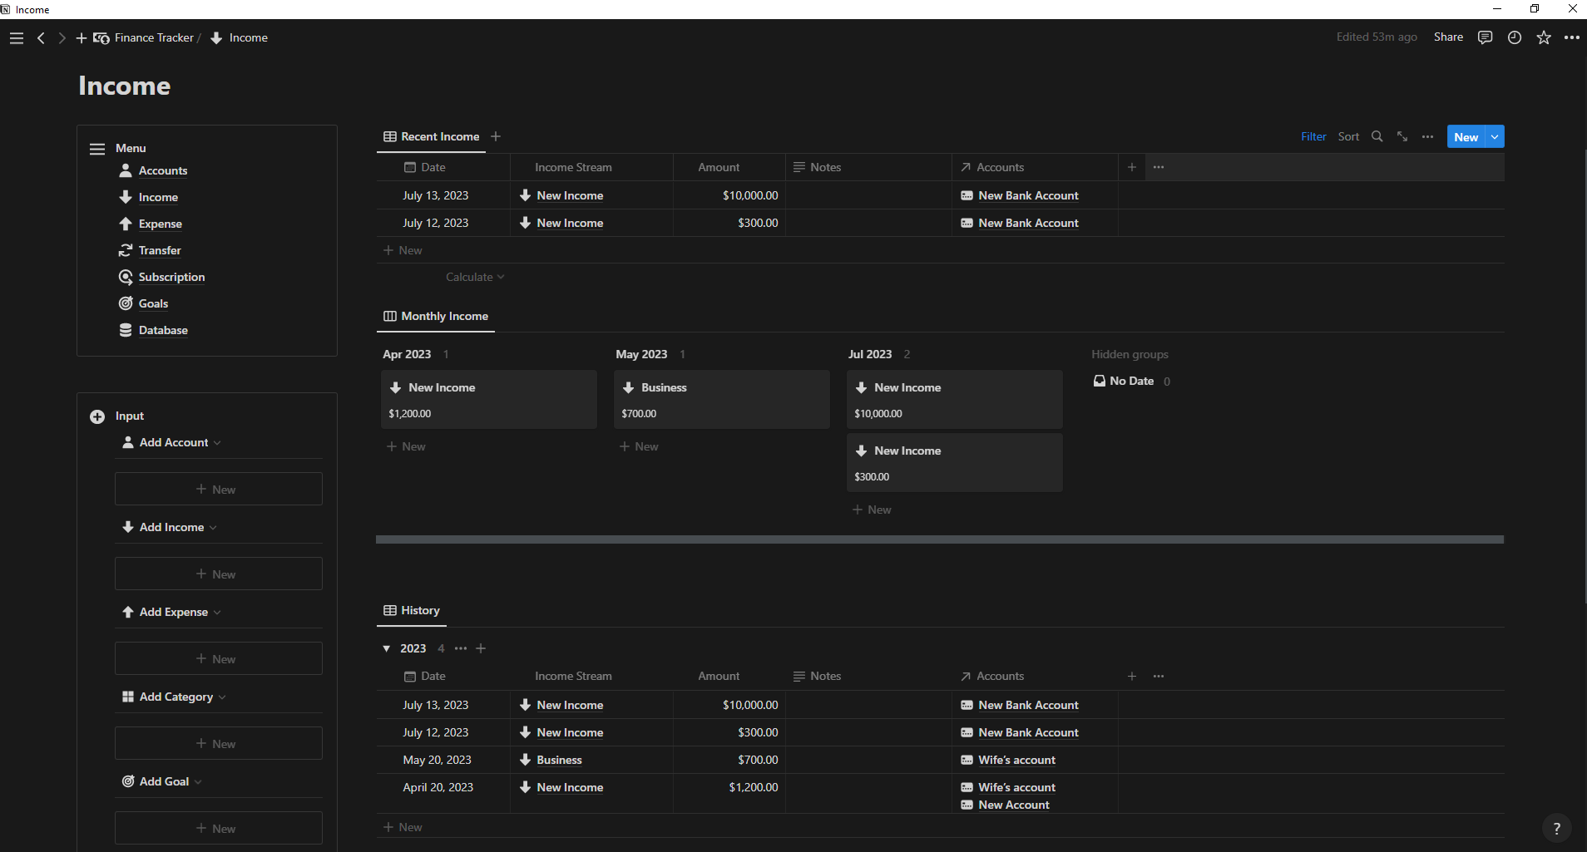Click Wife's account in May 20 row
The height and width of the screenshot is (852, 1587).
pyautogui.click(x=1016, y=760)
